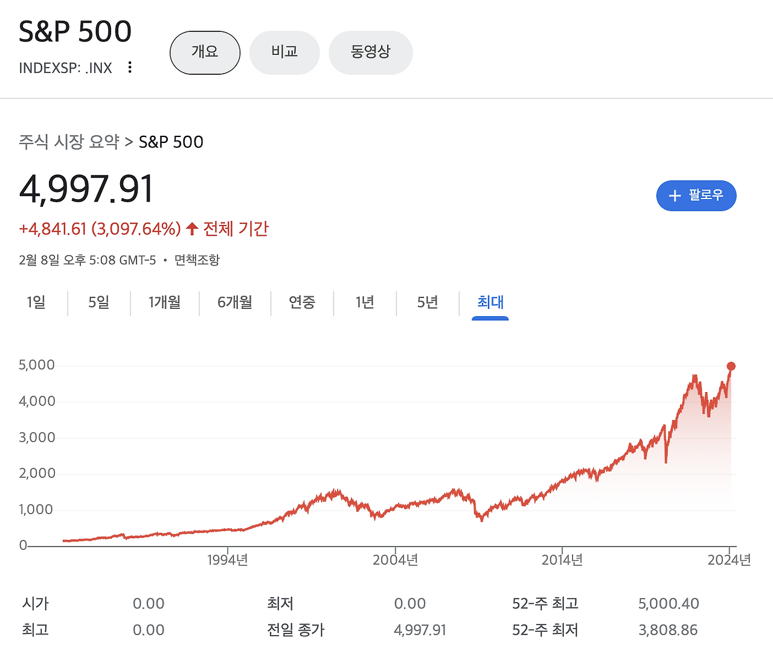
Task: Open the 6개월 chart range
Action: click(x=235, y=303)
